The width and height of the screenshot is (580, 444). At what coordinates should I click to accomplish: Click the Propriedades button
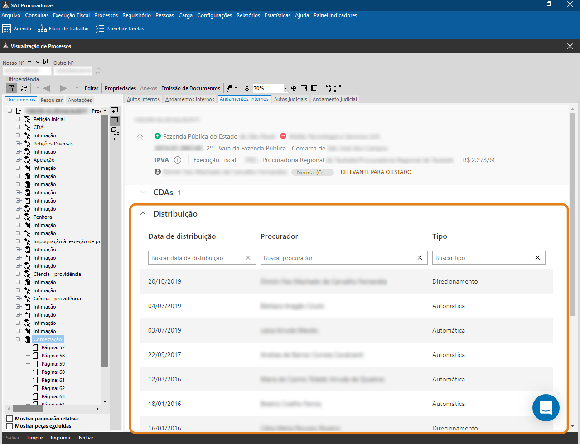[120, 88]
